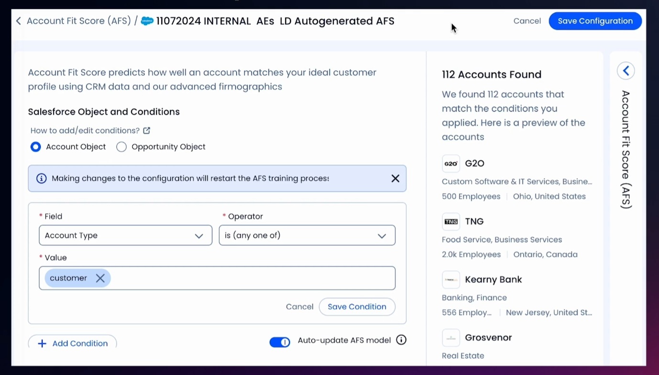Click Food Service, Business Services text
The image size is (659, 375).
pos(502,240)
